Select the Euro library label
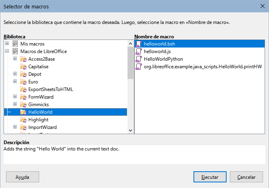This screenshot has height=188, width=269. [x=33, y=82]
